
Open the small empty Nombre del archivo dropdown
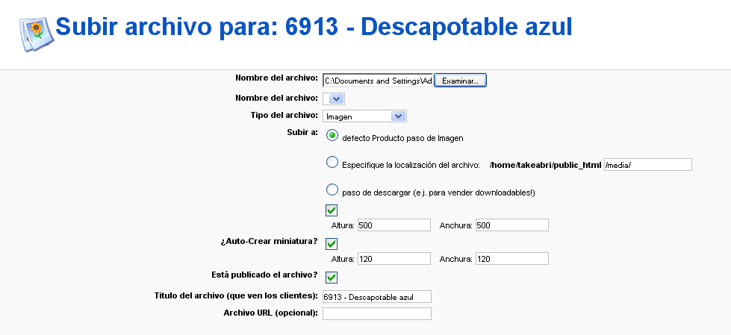(x=334, y=98)
